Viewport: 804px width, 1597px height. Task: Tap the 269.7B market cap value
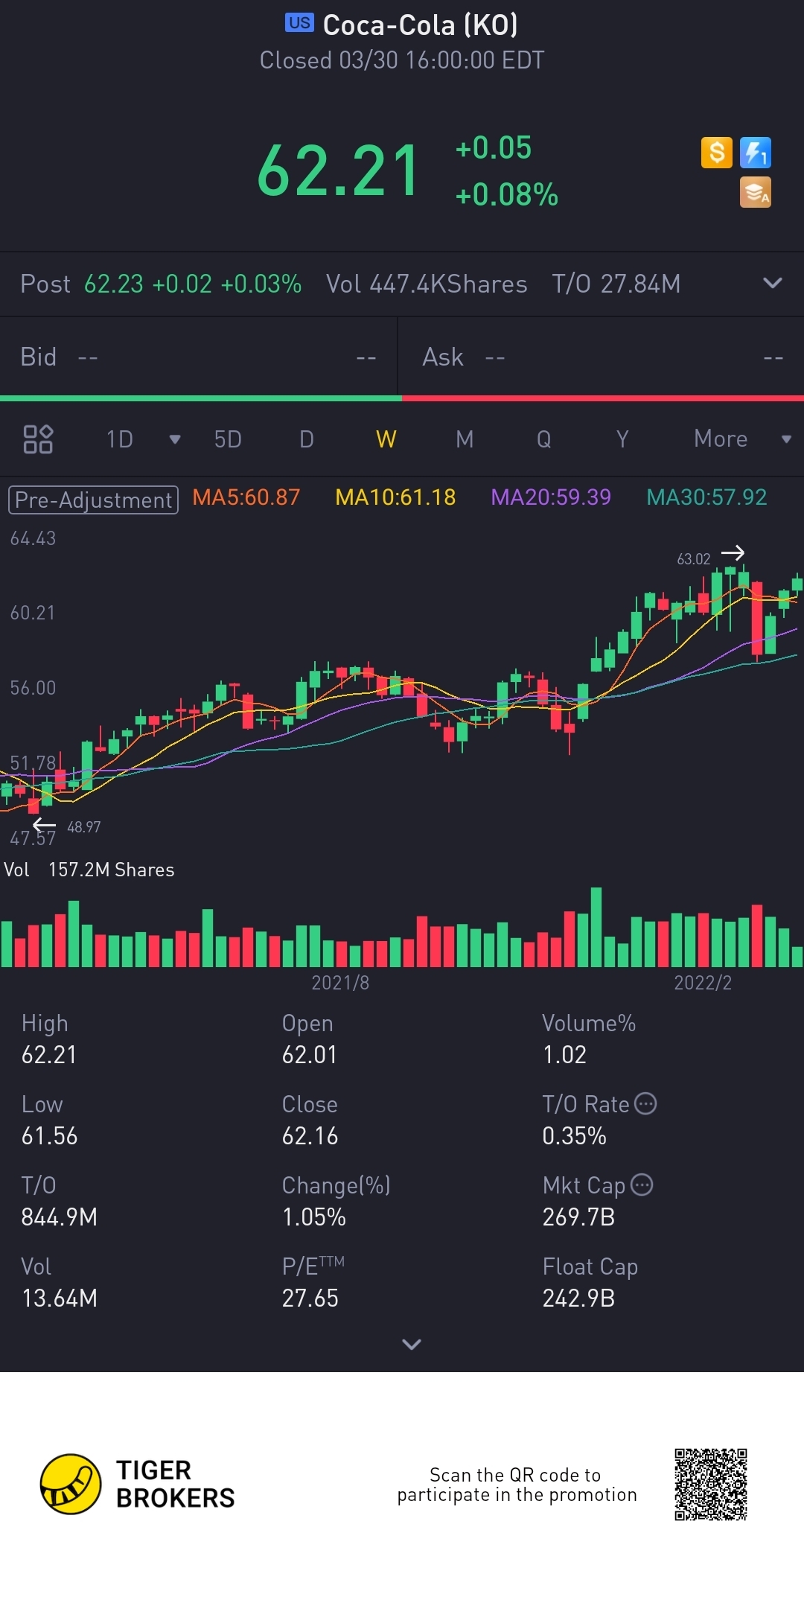click(579, 1217)
